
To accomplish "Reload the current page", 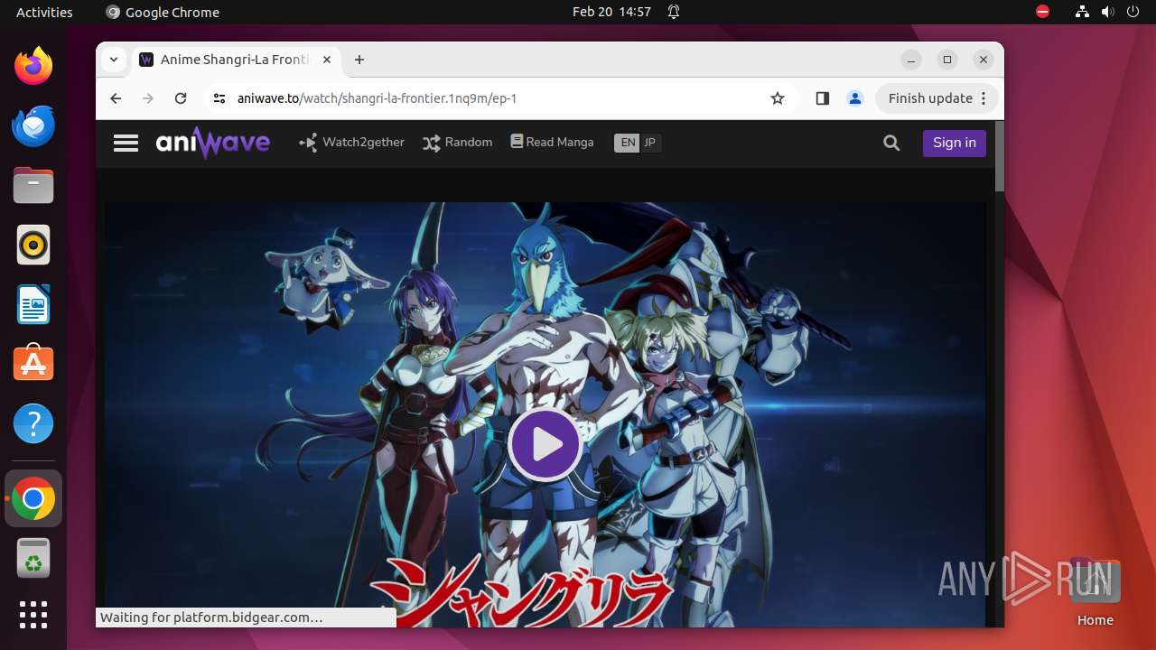I will pyautogui.click(x=181, y=98).
